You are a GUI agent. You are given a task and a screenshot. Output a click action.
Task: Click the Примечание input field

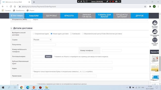coord(65,76)
